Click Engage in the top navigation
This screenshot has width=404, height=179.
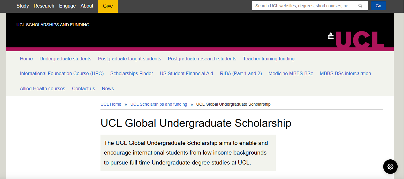(x=67, y=5)
